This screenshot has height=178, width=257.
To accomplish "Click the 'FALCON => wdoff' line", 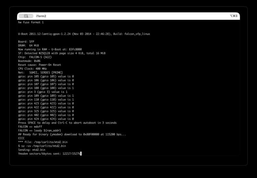I will click(x=30, y=126).
